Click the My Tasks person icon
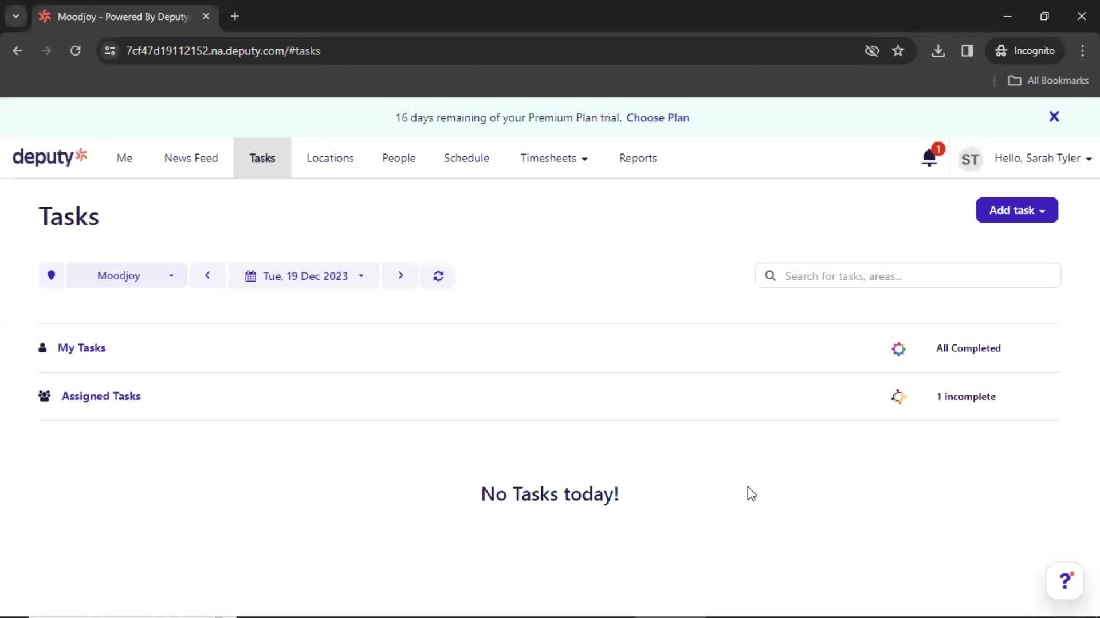The image size is (1100, 618). [x=42, y=348]
